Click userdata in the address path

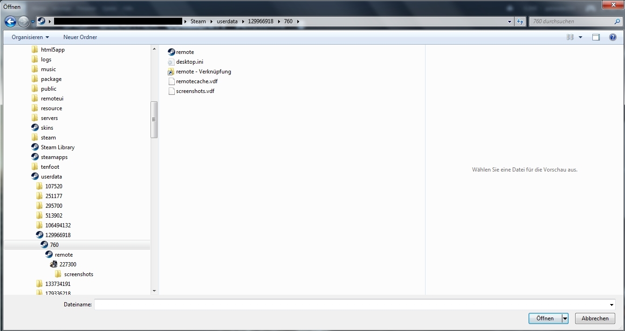pos(227,21)
